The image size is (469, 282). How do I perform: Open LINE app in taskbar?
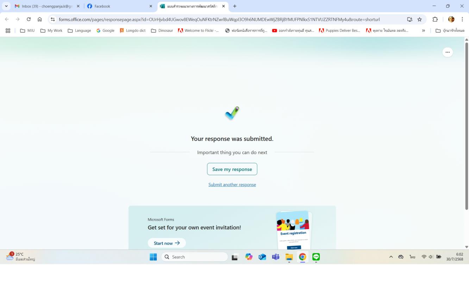(x=316, y=257)
